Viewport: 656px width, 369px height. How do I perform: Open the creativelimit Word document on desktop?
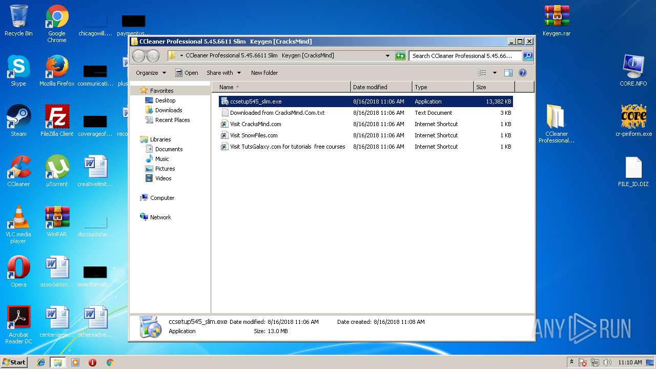tap(95, 171)
